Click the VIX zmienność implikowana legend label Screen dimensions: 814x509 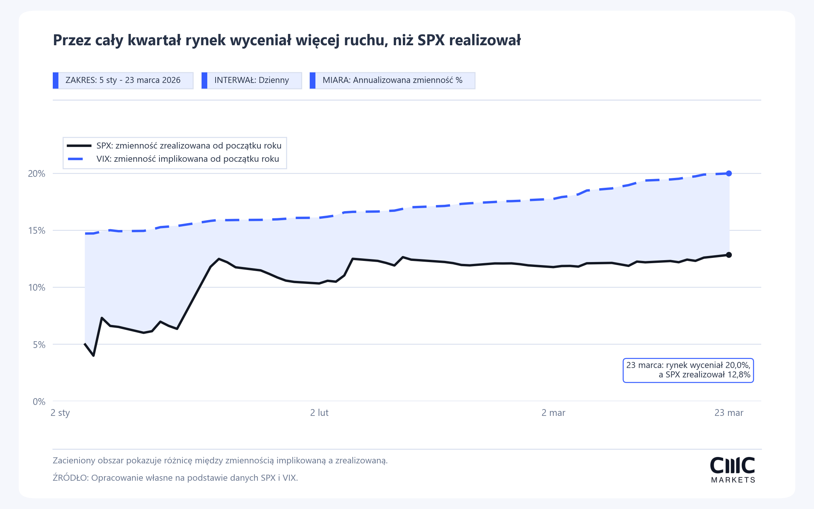click(188, 159)
